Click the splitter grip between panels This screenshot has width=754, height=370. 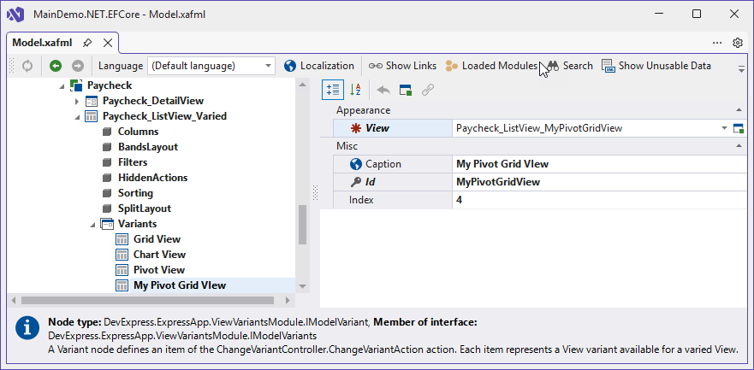[316, 193]
